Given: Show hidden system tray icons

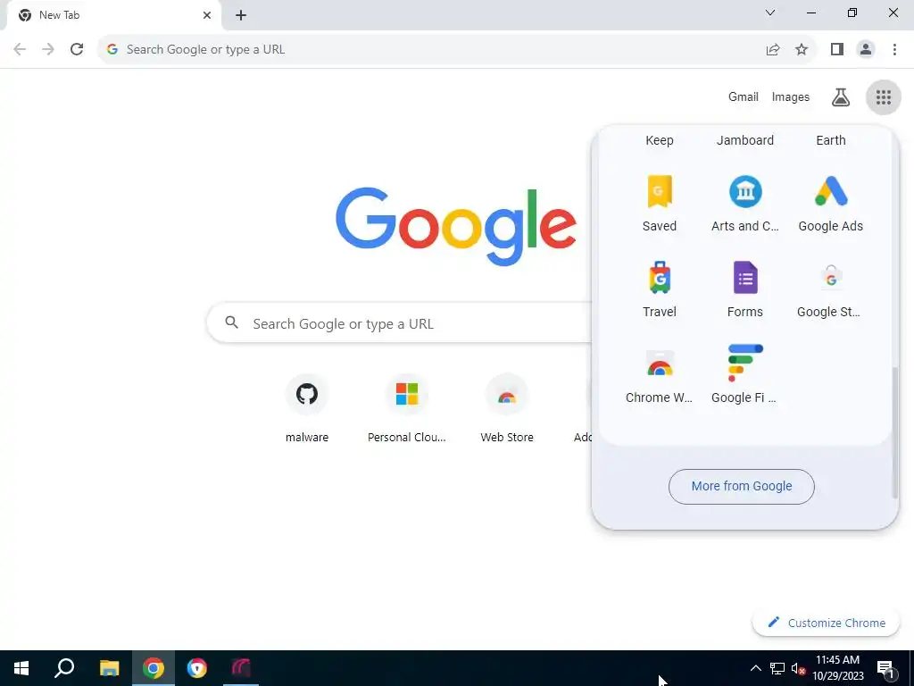Looking at the screenshot, I should [x=755, y=668].
